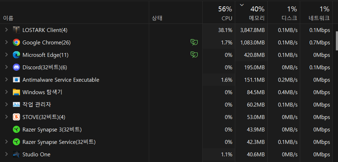Click the STOVE app icon

point(16,117)
